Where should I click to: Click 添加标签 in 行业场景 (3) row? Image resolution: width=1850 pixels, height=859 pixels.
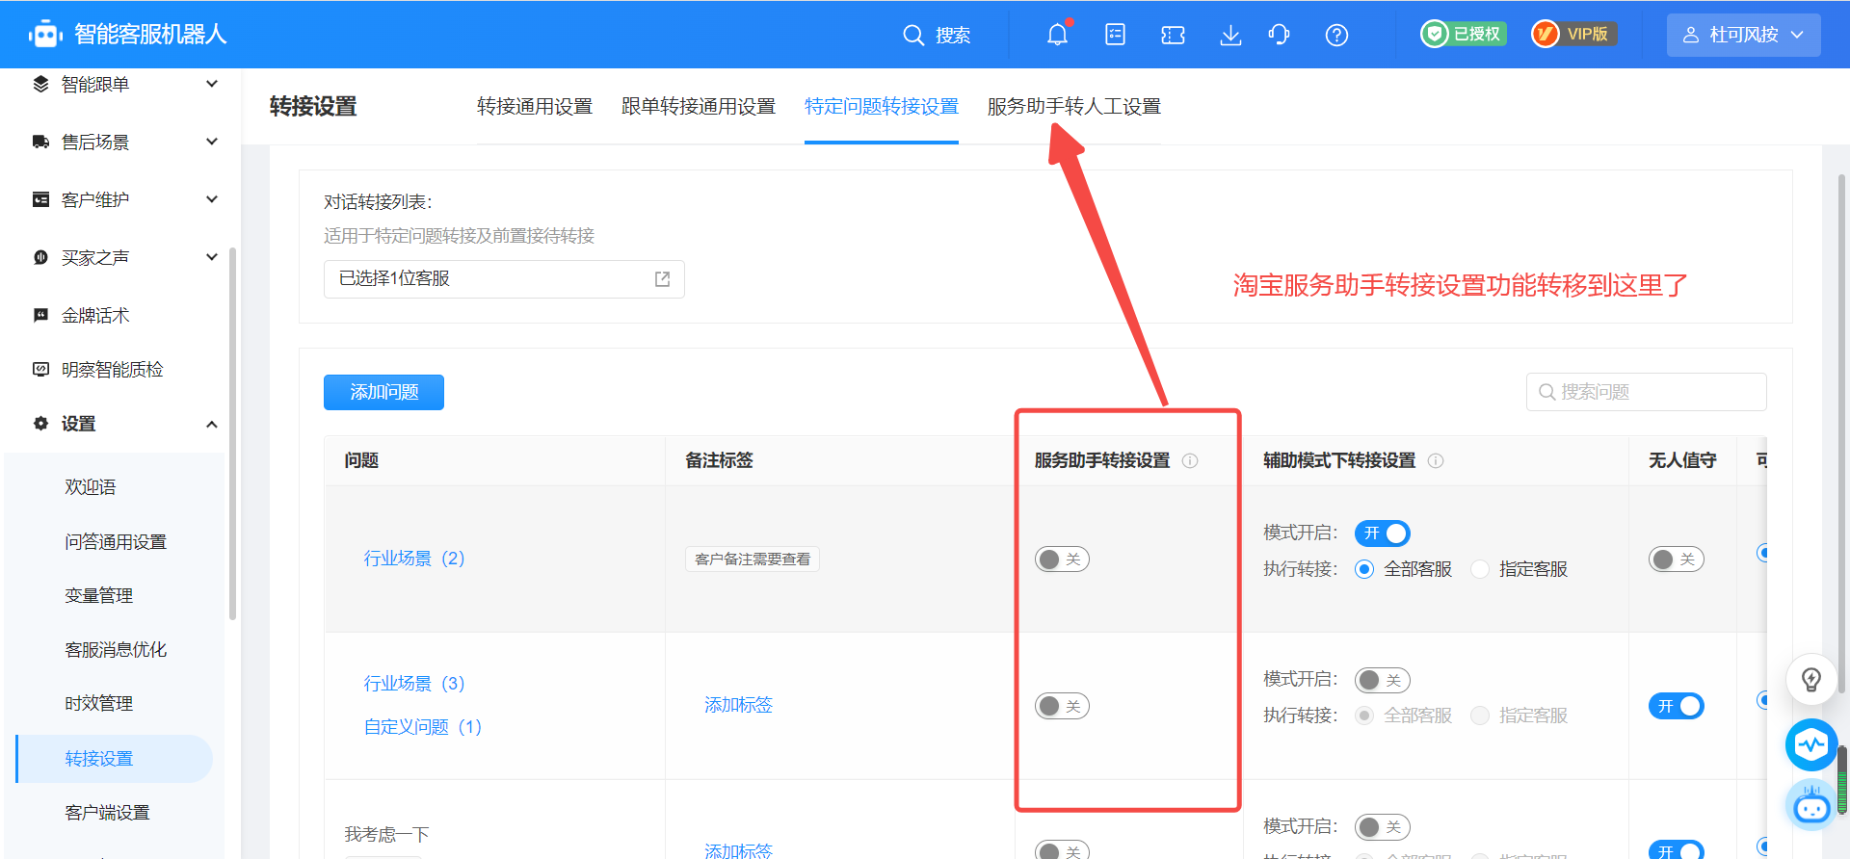click(x=739, y=705)
